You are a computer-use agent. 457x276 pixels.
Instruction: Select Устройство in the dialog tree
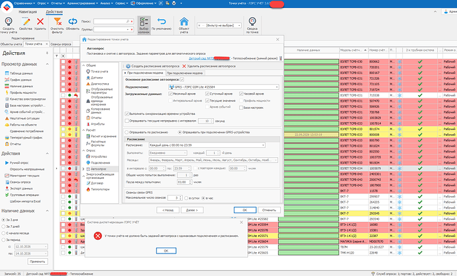tap(99, 156)
